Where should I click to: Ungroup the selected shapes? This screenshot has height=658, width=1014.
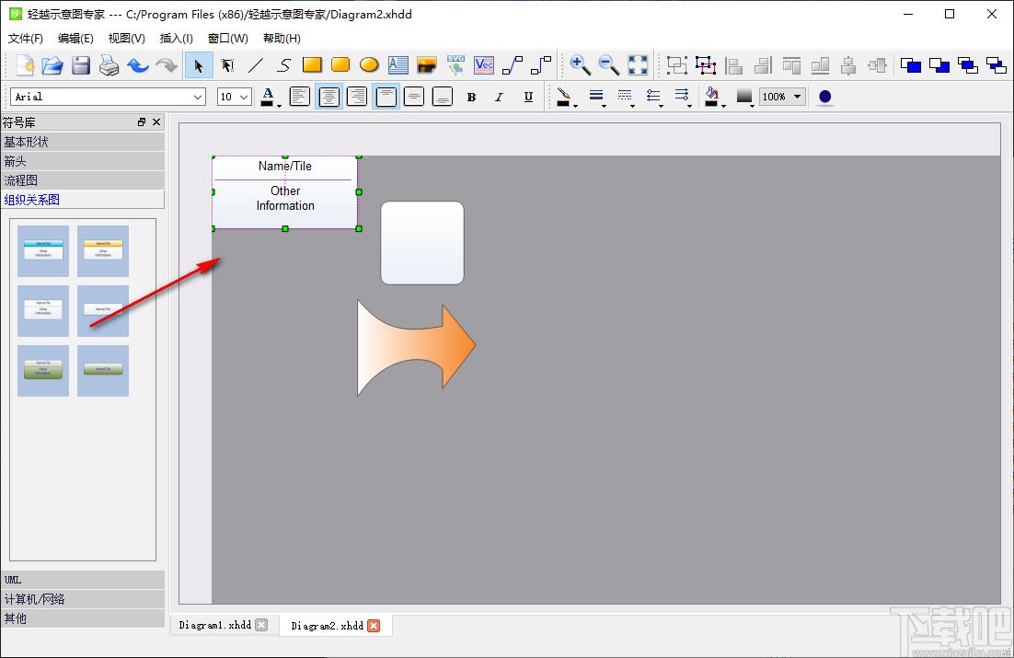point(706,65)
